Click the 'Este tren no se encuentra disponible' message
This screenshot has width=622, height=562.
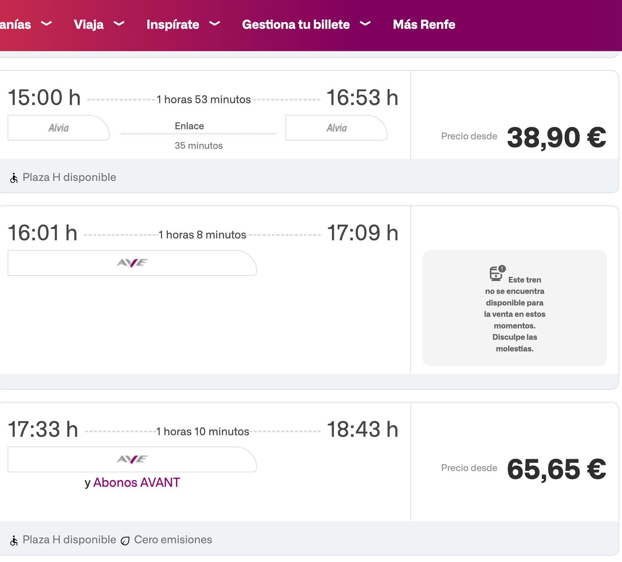point(515,314)
